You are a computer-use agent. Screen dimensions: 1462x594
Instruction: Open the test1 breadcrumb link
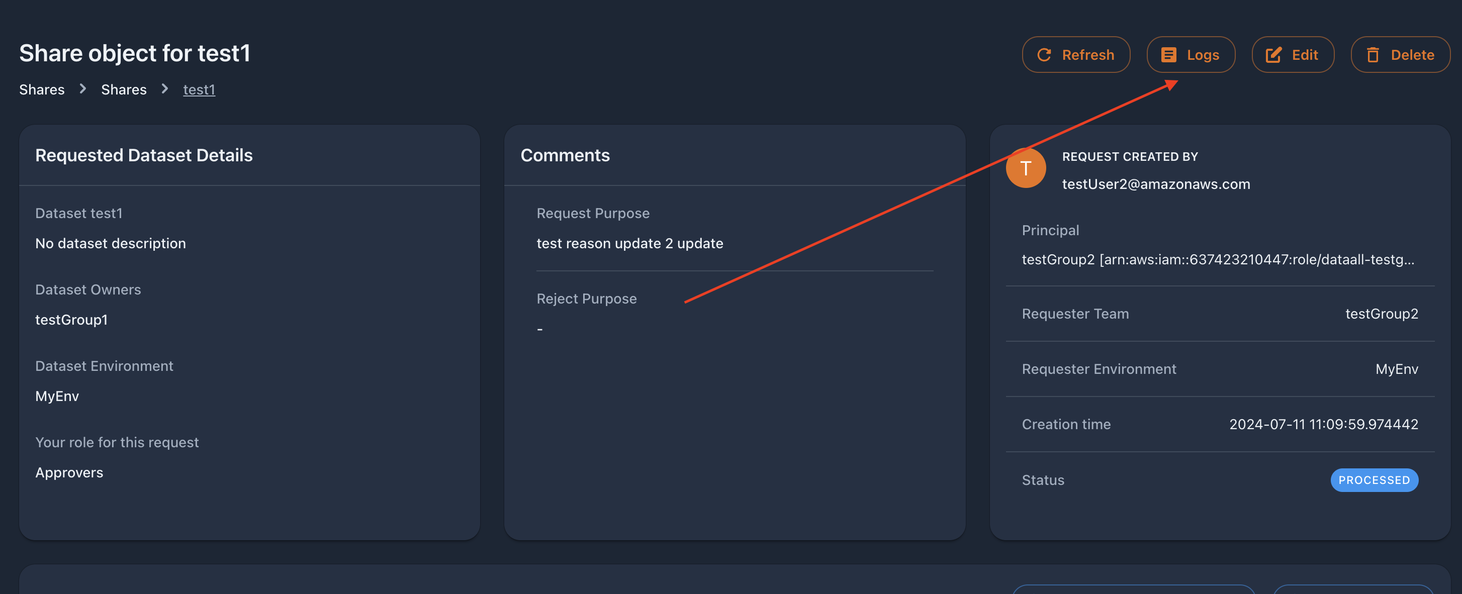click(199, 89)
